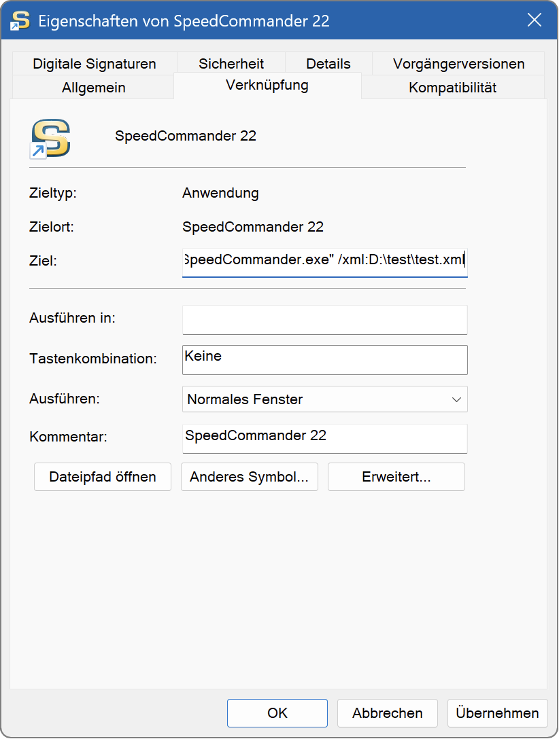Open the Allgemein tab

click(92, 87)
